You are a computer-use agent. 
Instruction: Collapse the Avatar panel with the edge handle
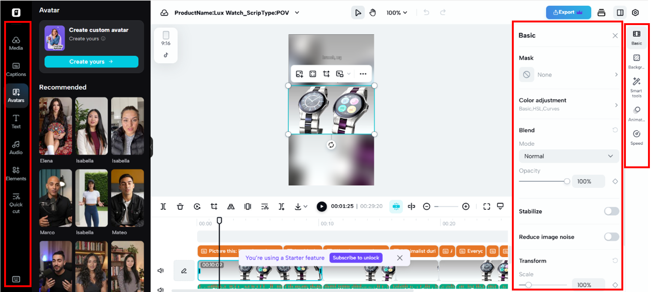click(151, 147)
